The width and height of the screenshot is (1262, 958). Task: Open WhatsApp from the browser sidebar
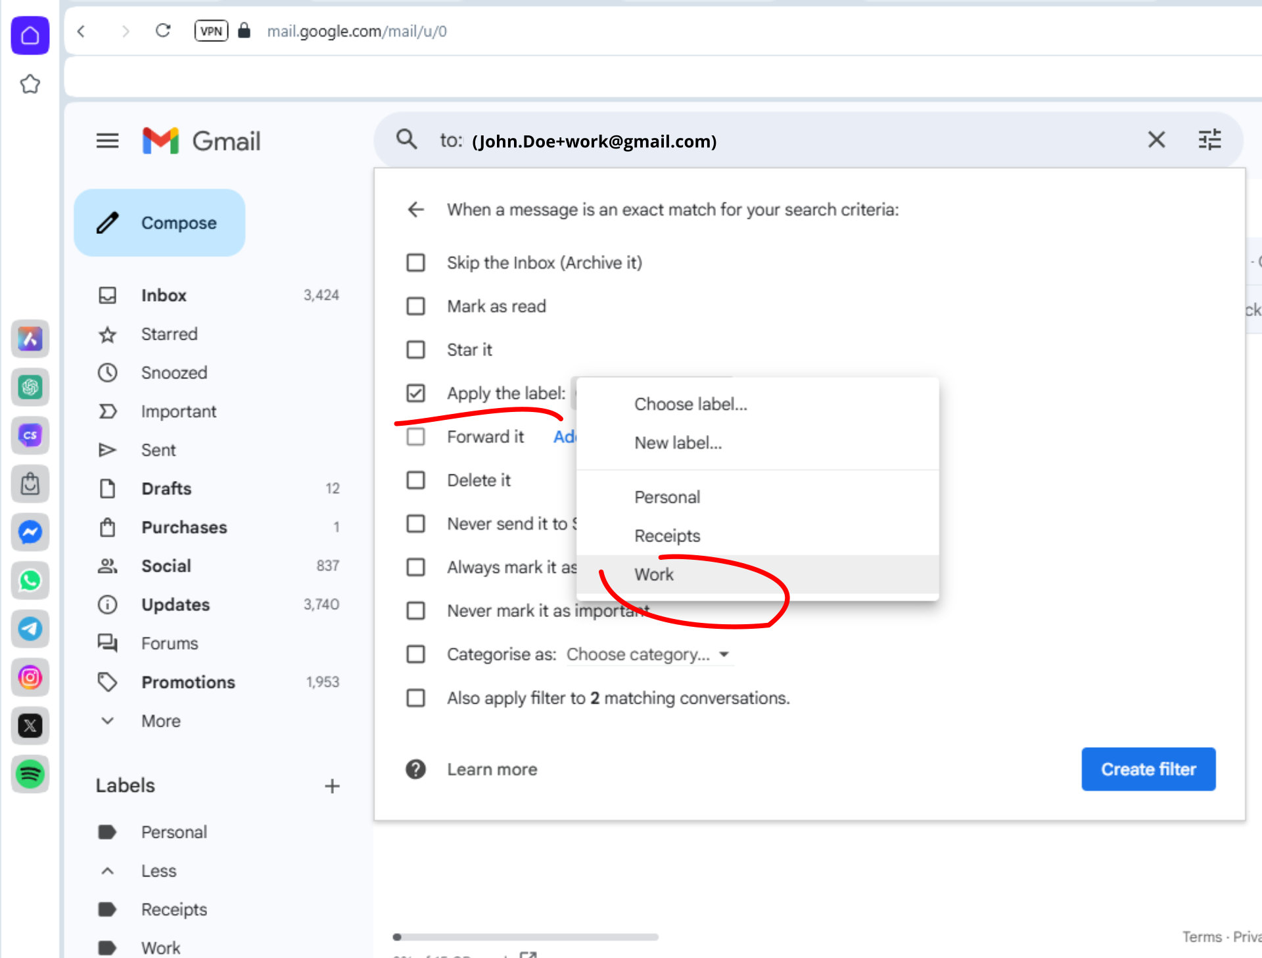pyautogui.click(x=30, y=581)
